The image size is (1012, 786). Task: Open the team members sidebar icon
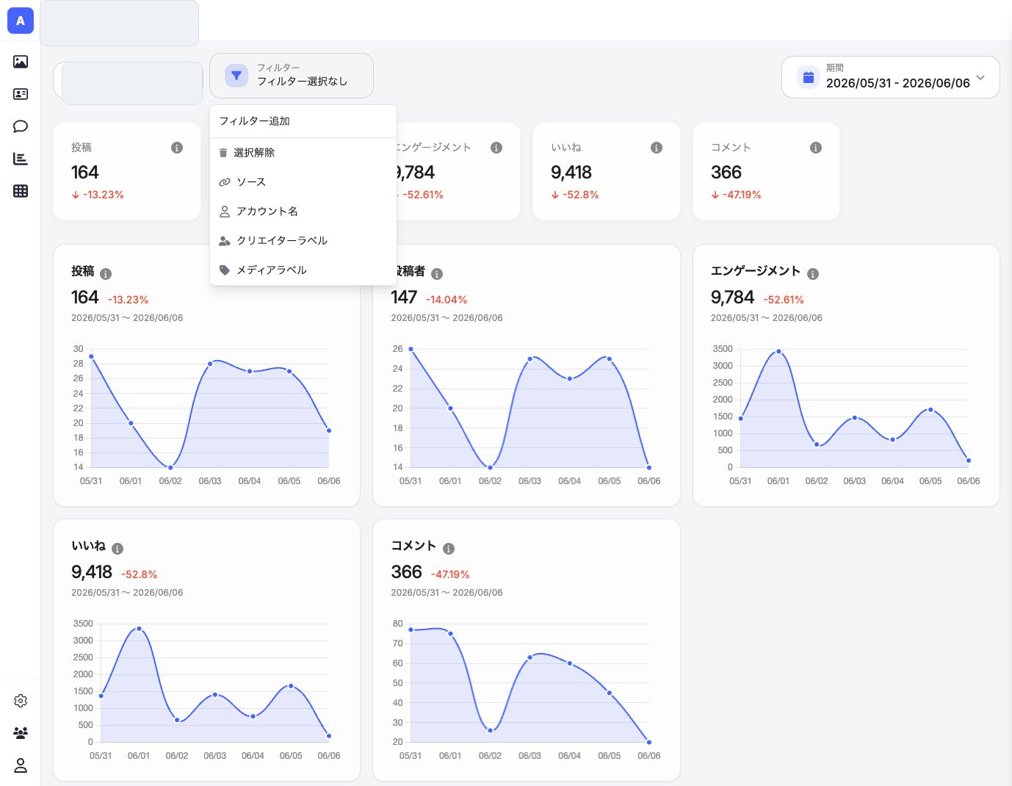(x=21, y=733)
